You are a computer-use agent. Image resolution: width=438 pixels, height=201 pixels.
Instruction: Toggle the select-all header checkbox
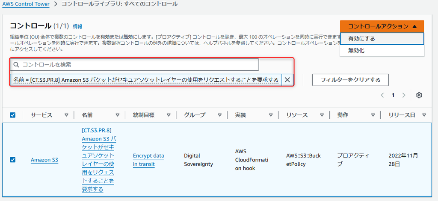[12, 115]
